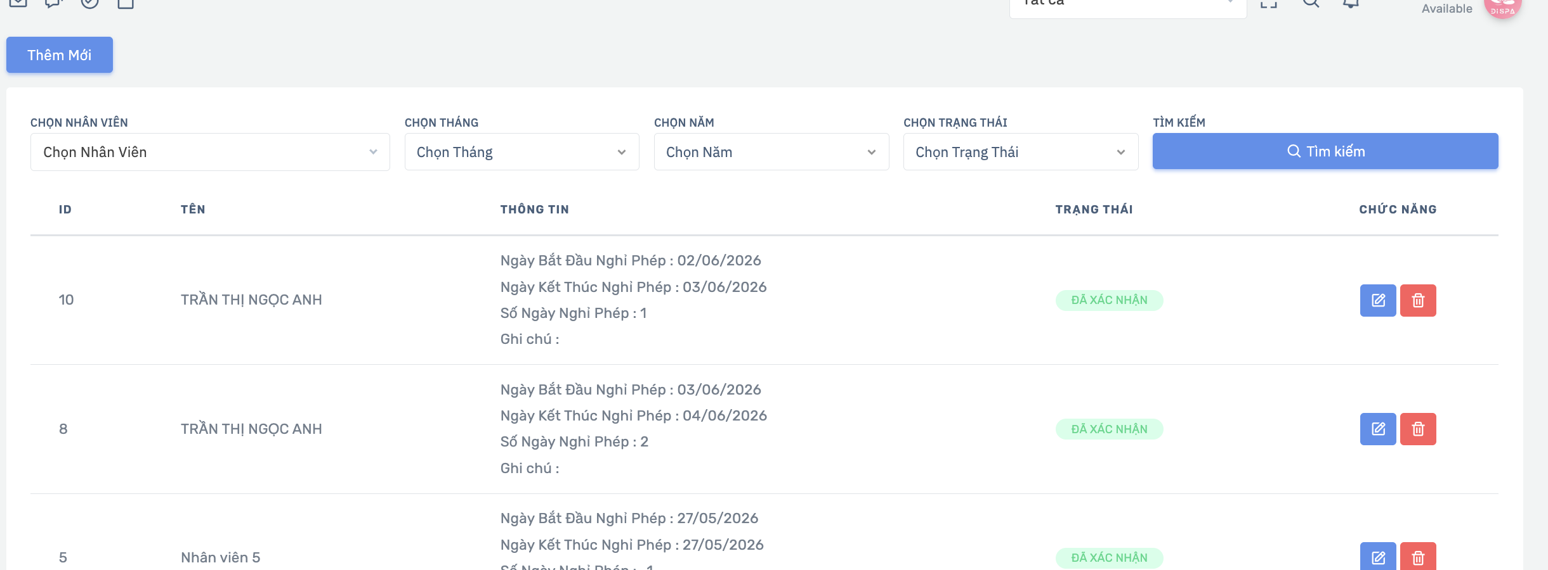Delete Nhân viên 5 leave record
Viewport: 1548px width, 570px height.
tap(1418, 557)
